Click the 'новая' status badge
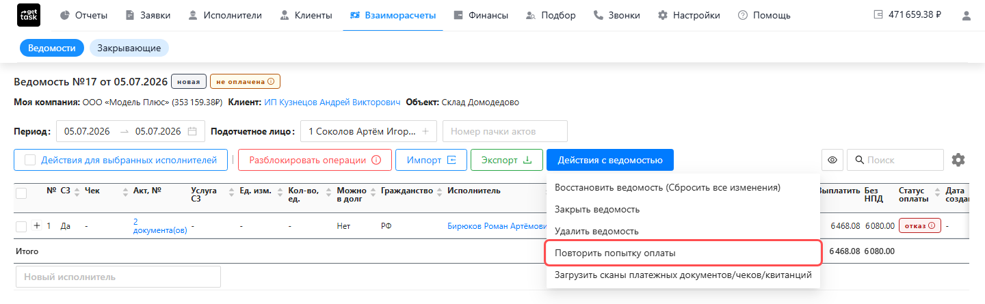Viewport: 985px width, 304px height. (188, 82)
